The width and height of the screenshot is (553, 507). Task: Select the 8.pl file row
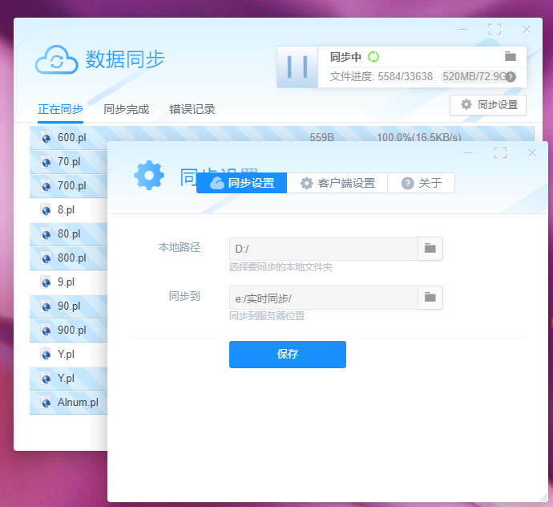click(x=68, y=209)
